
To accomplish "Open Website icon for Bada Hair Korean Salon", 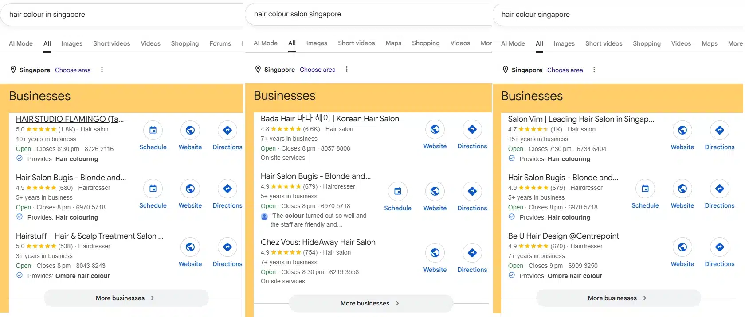I will tap(435, 129).
